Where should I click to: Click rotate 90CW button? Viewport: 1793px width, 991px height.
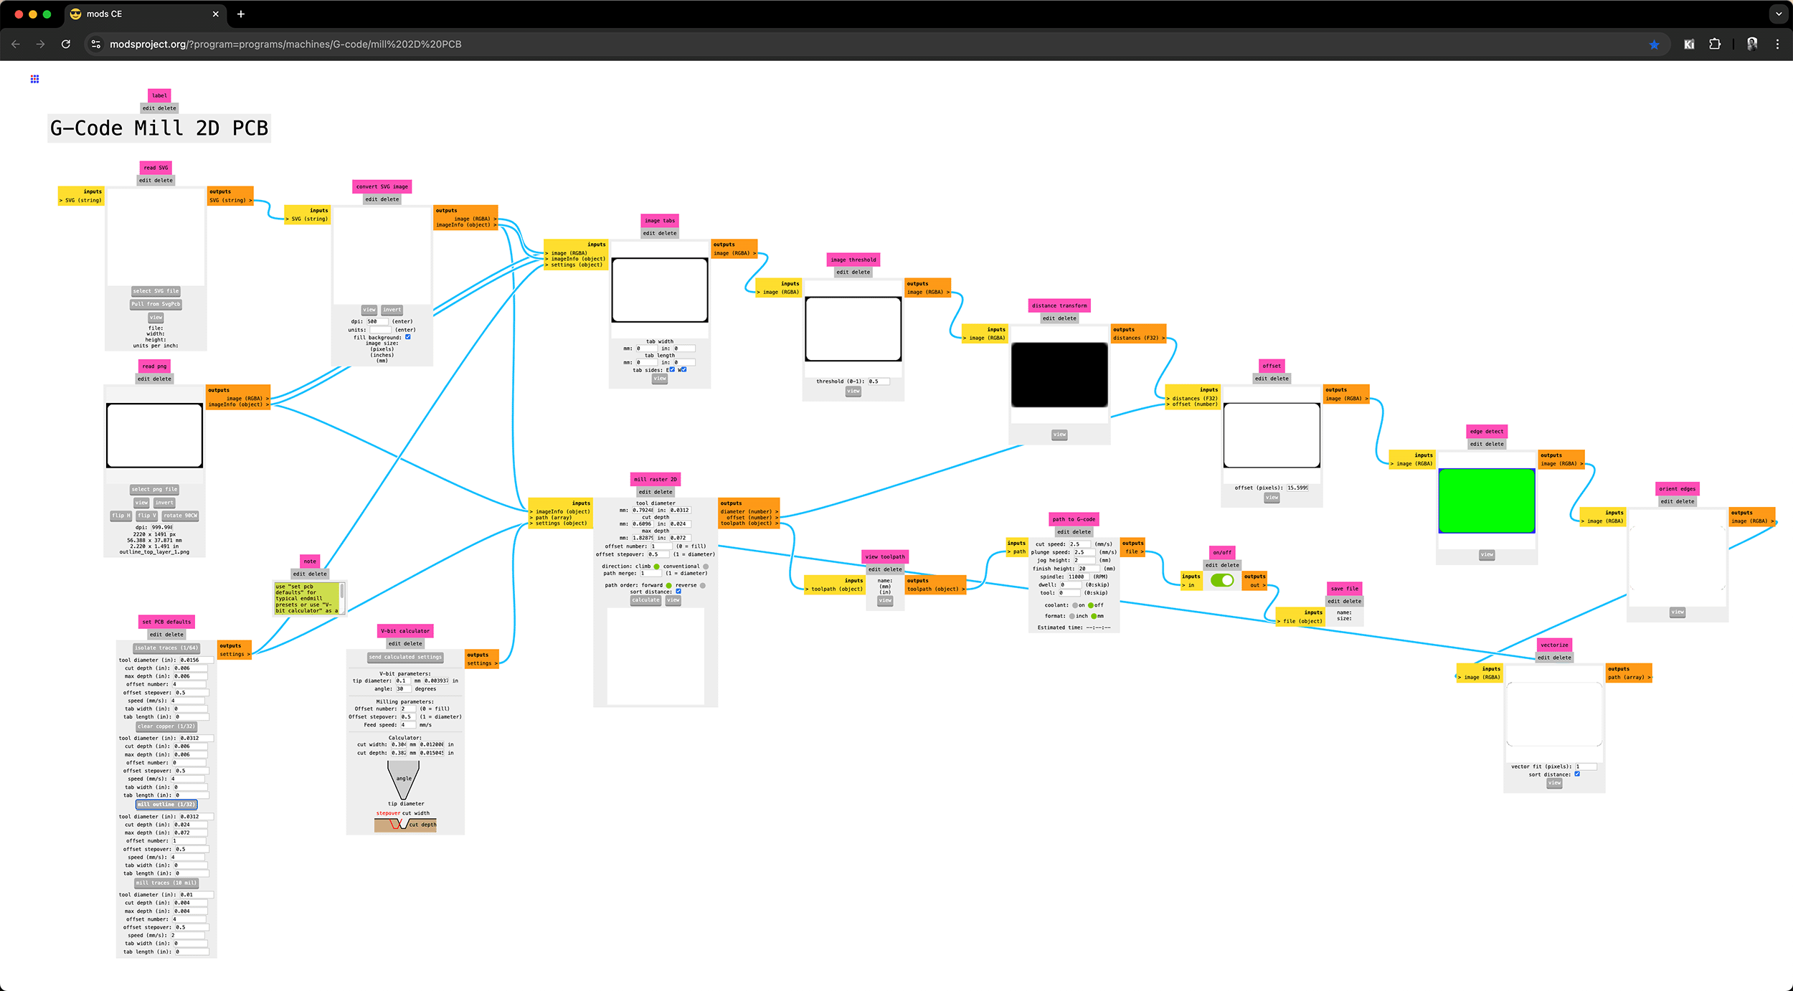tap(180, 516)
